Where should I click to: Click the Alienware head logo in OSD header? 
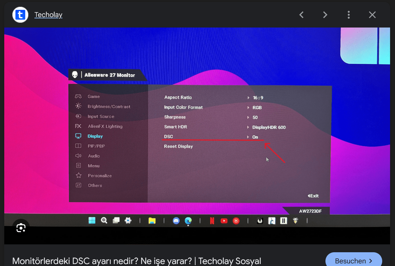point(75,75)
